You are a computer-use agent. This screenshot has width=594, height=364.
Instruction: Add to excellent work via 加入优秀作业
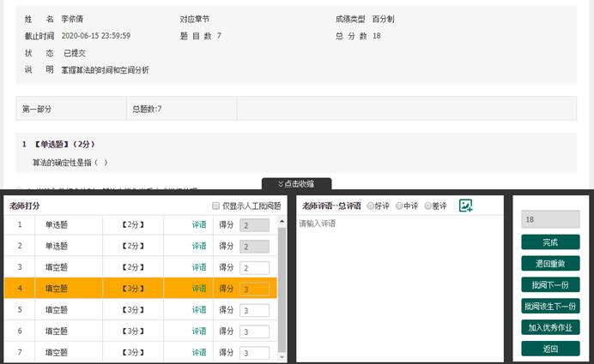[x=549, y=327]
